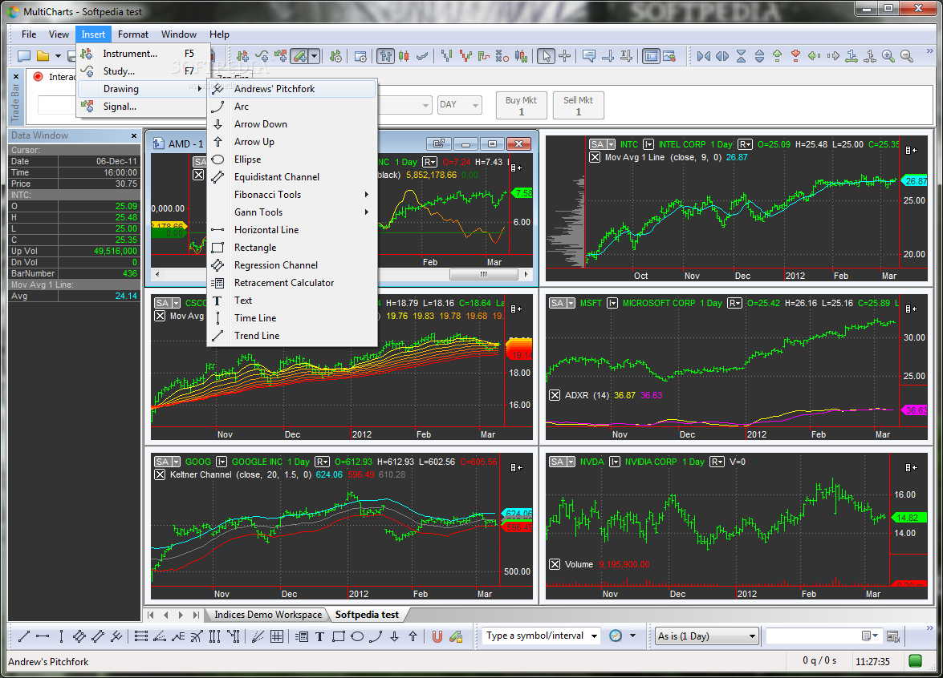Toggle lock drawings icon in bottom toolbar
943x678 pixels.
pos(456,636)
